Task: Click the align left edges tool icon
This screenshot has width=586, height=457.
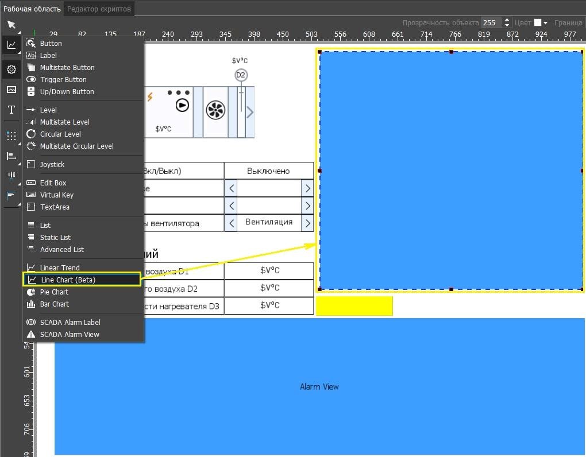Action: (x=11, y=156)
